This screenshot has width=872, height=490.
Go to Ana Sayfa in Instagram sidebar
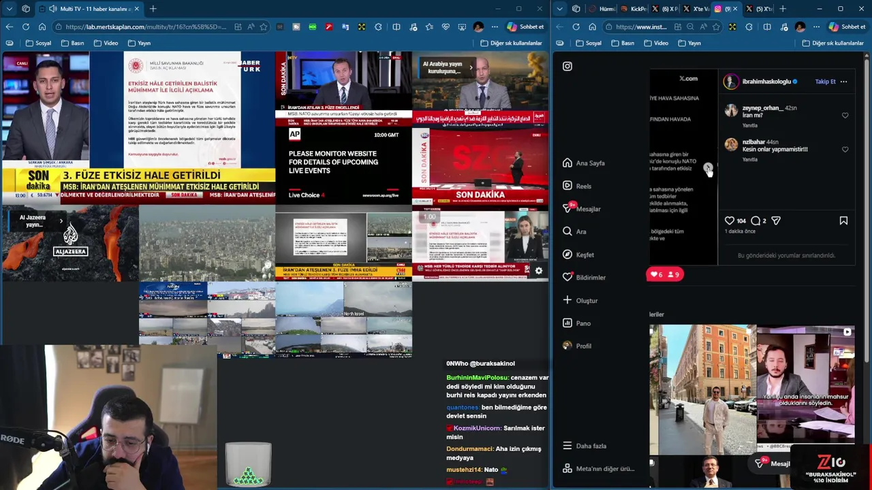click(x=584, y=163)
